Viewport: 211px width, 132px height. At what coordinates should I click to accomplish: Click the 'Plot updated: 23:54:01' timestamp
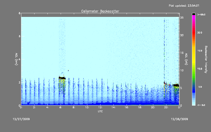184,6
